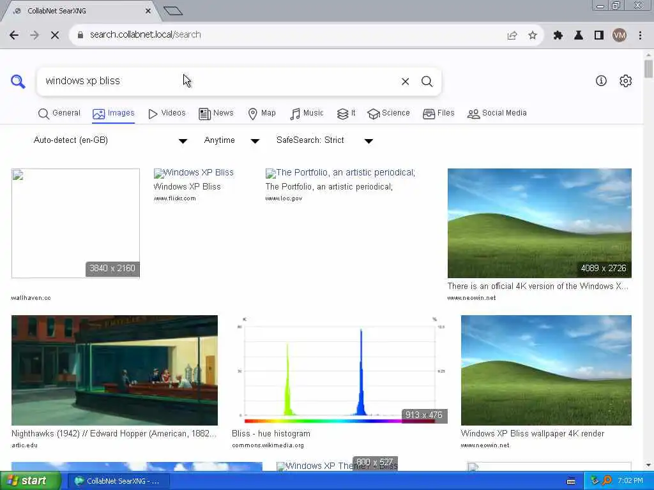Switch to the Music category tab
Image resolution: width=654 pixels, height=490 pixels.
point(307,114)
